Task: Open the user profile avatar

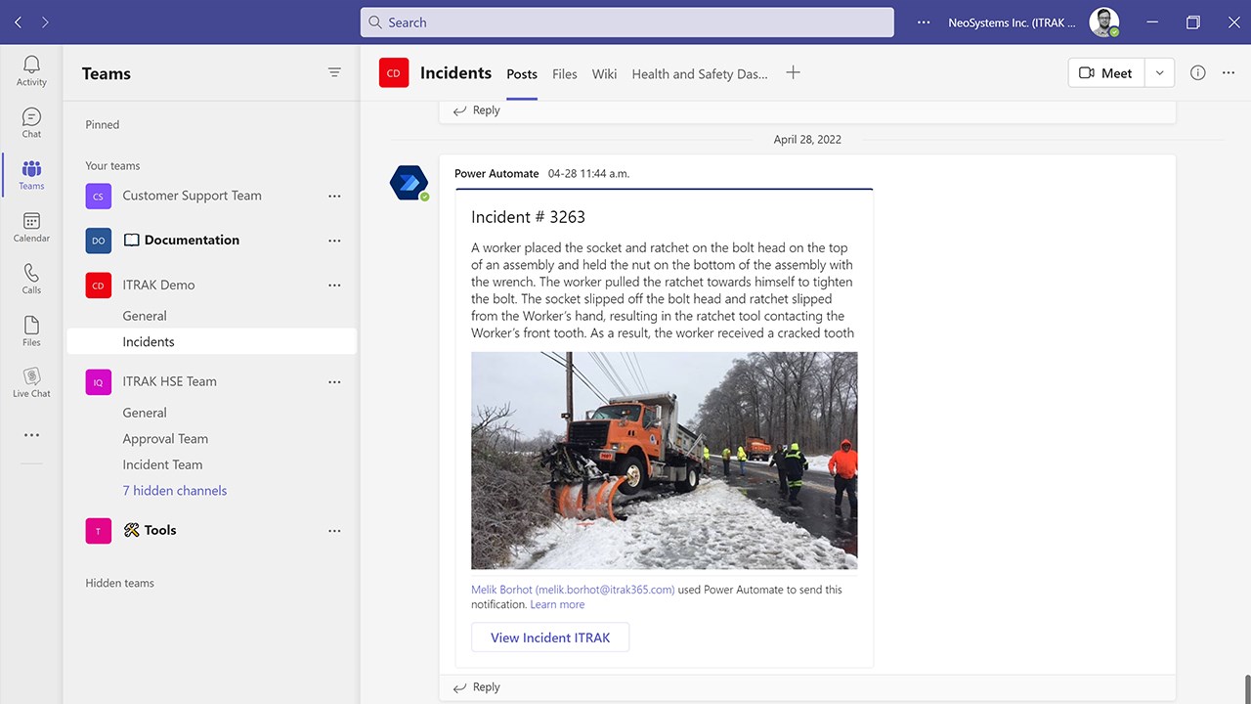Action: coord(1104,22)
